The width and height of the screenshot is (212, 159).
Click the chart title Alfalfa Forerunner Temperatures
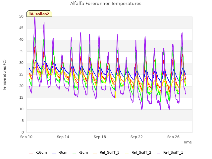click(106, 4)
